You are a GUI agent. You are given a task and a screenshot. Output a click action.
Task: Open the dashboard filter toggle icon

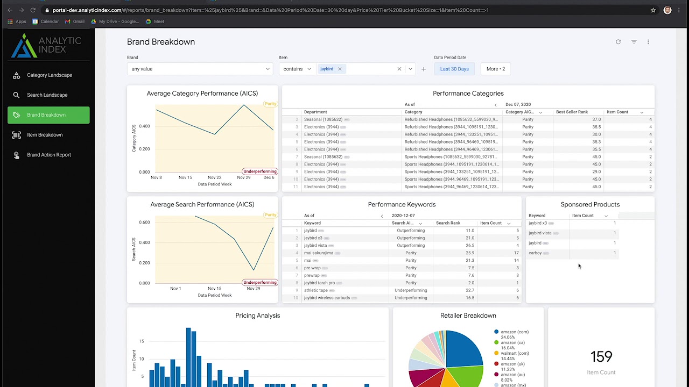pos(634,42)
